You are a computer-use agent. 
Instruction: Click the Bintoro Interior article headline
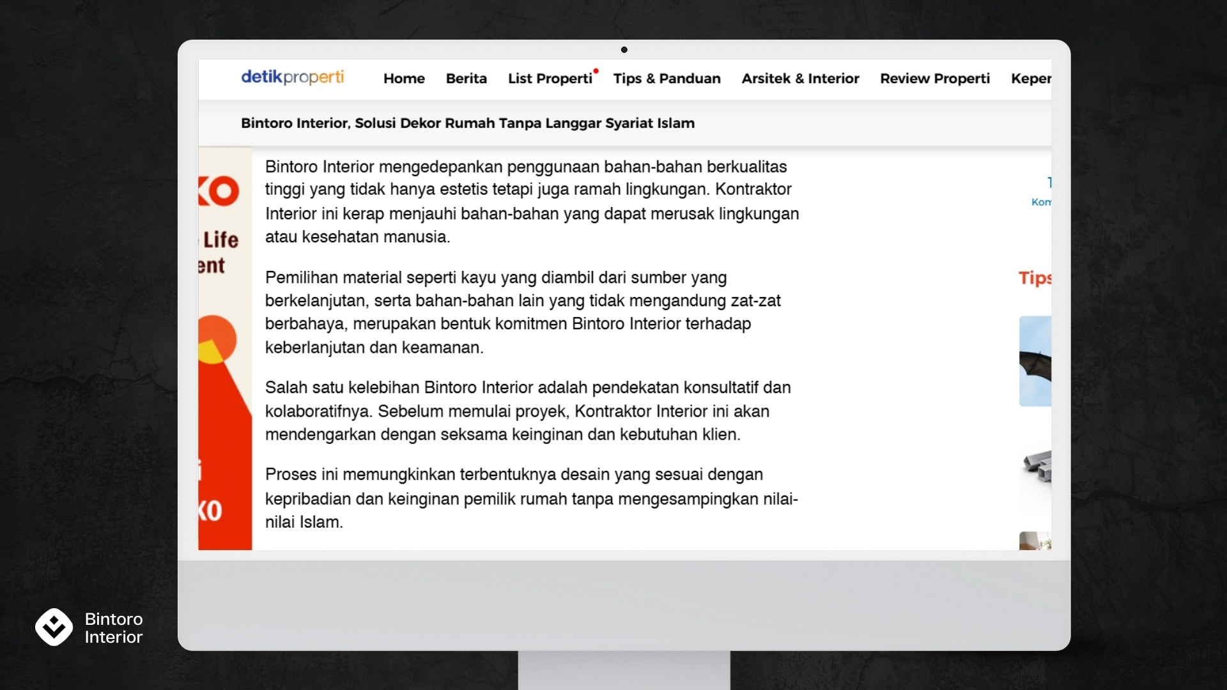(467, 123)
